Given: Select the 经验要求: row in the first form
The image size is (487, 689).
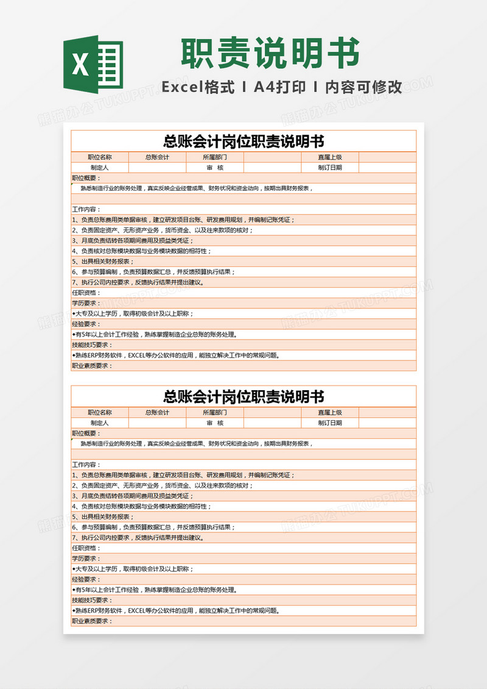Looking at the screenshot, I should 243,324.
